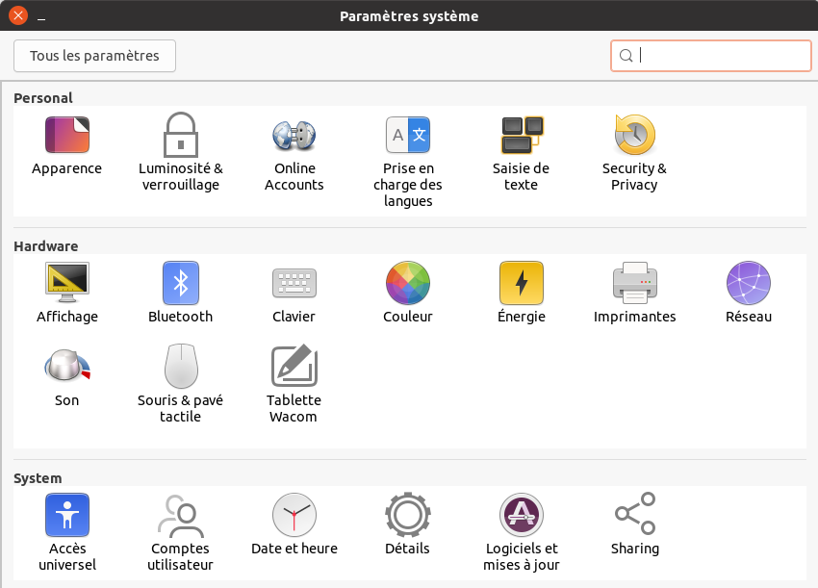Open Online Accounts settings
Viewport: 818px width, 588px height.
pyautogui.click(x=294, y=136)
